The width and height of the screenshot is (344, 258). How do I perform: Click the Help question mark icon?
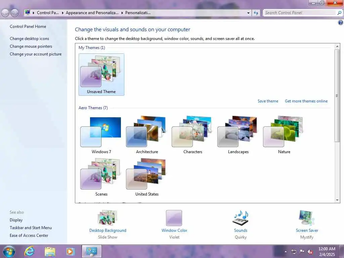(341, 23)
